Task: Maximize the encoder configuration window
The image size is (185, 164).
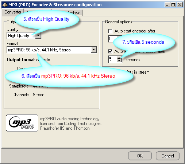Action: click(x=173, y=5)
